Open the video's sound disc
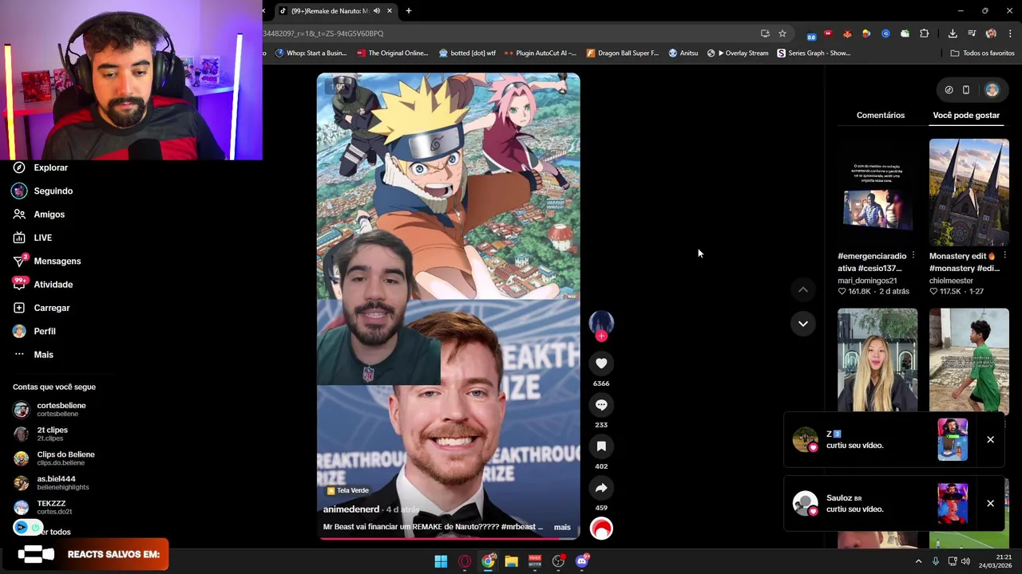 [x=601, y=529]
